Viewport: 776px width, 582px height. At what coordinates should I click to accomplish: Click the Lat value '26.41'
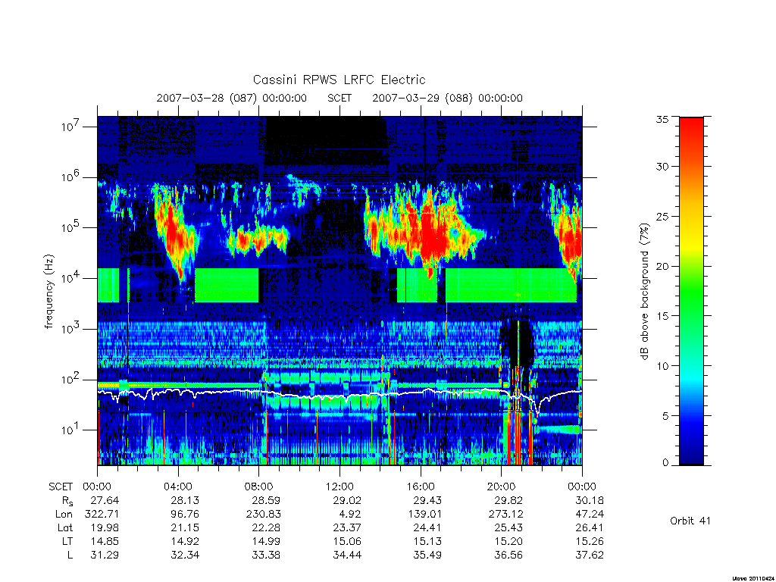[590, 527]
